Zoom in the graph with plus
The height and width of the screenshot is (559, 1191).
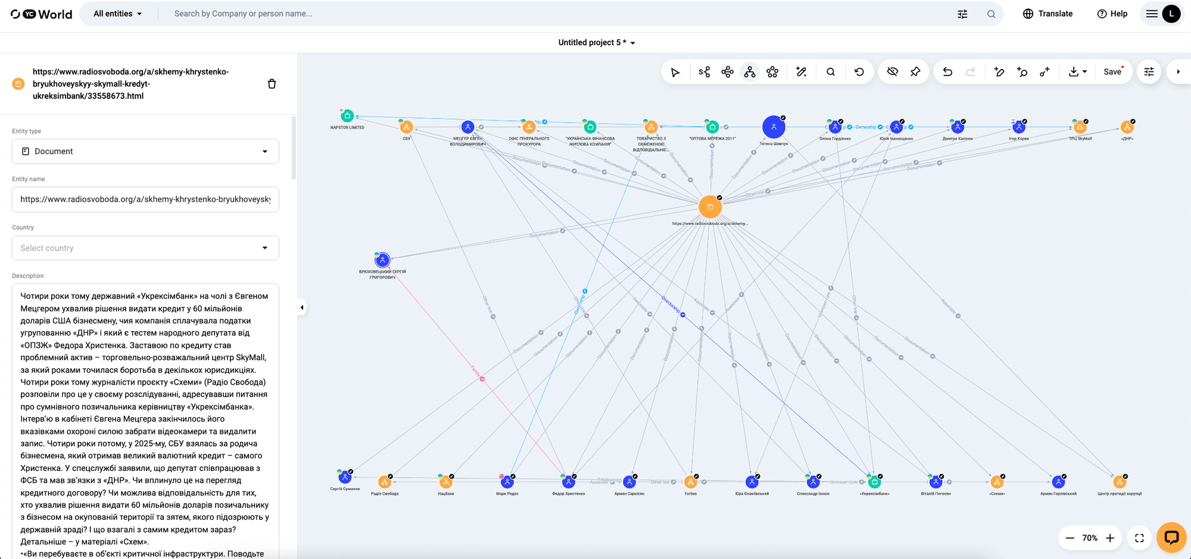coord(1110,538)
